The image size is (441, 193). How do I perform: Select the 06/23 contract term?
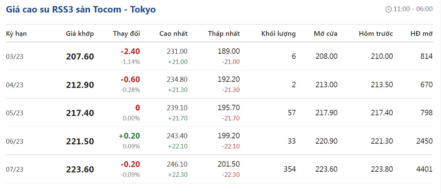coord(15,141)
